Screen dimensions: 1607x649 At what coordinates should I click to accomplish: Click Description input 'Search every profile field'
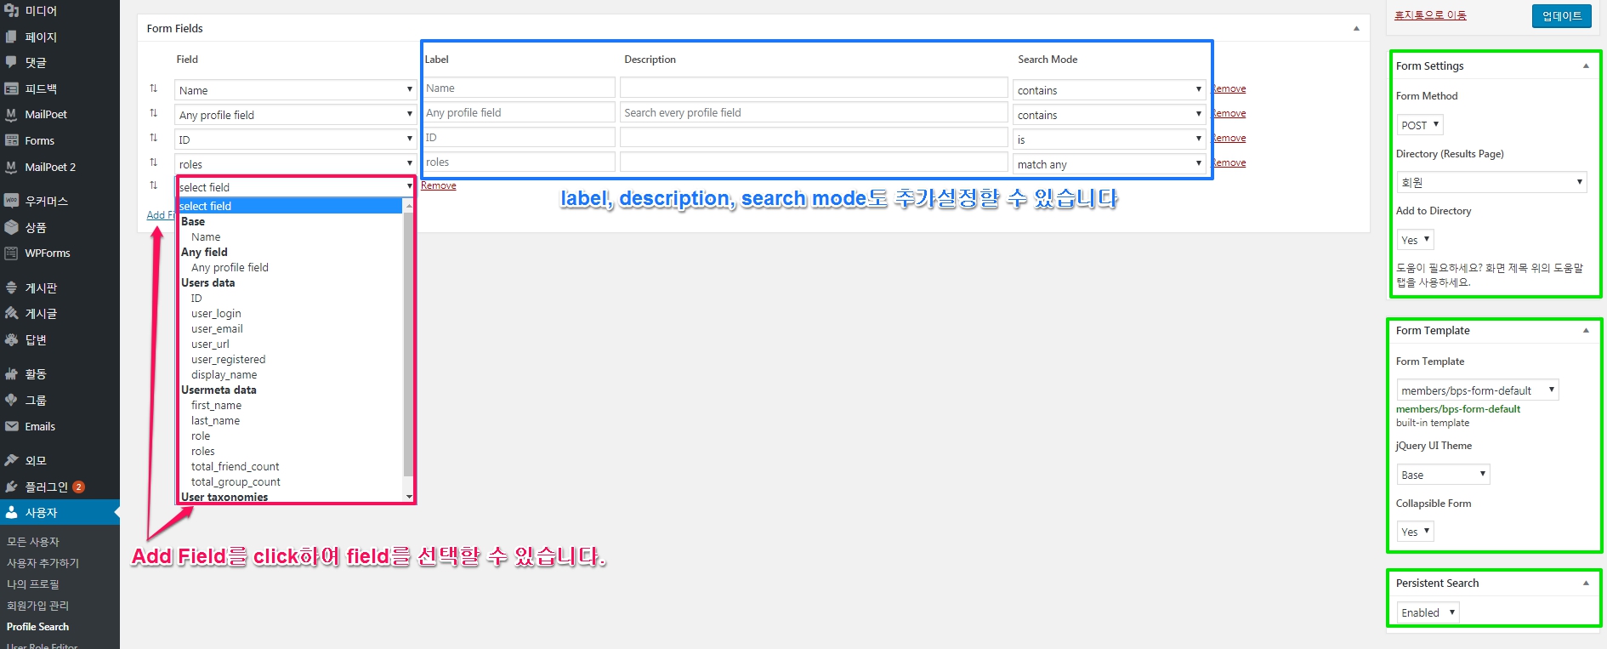coord(814,112)
